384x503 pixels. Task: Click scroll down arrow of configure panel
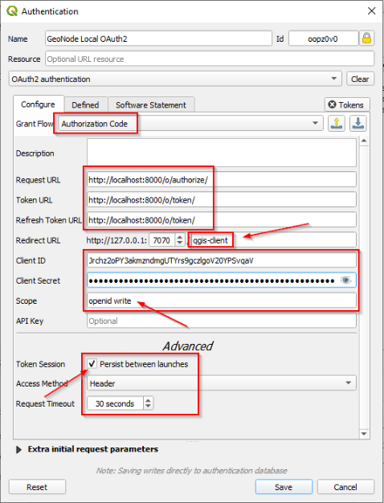364,434
